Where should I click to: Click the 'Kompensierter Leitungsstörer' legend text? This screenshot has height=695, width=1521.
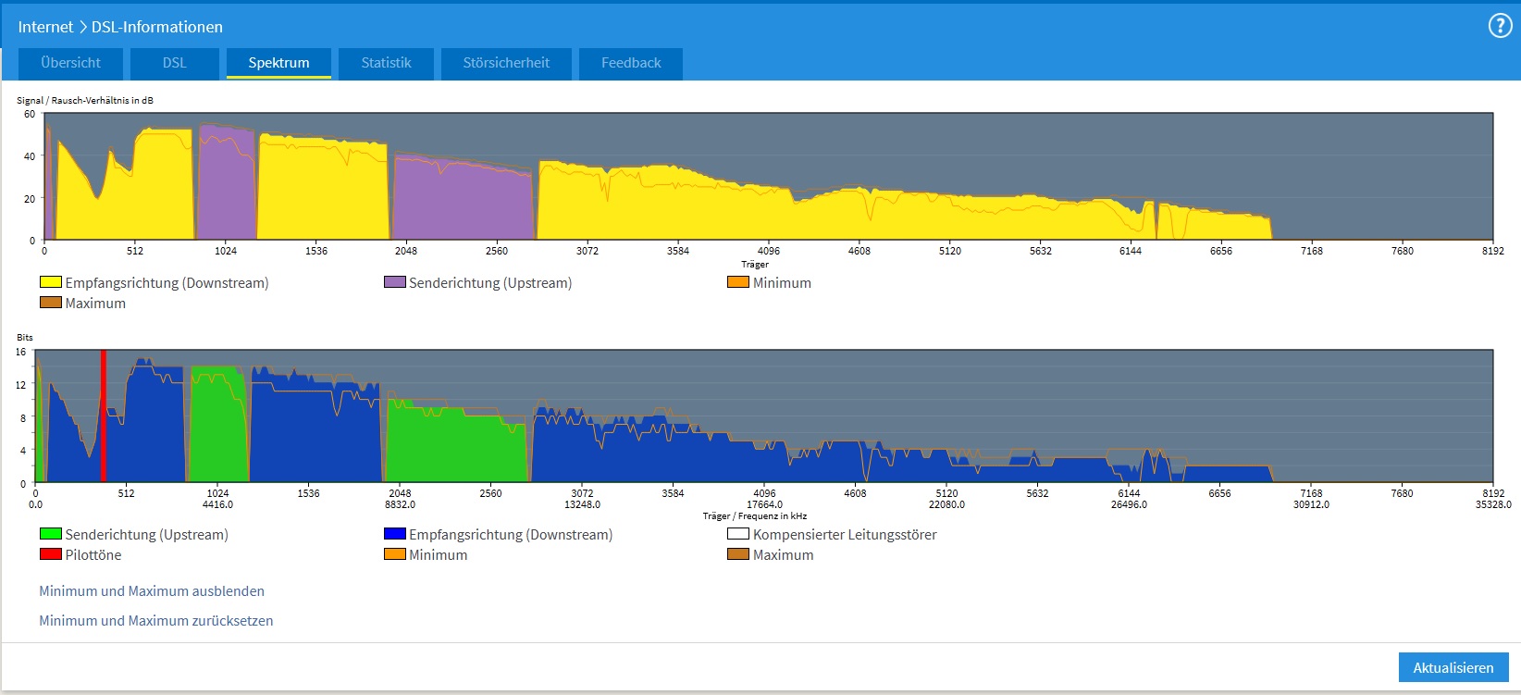845,534
